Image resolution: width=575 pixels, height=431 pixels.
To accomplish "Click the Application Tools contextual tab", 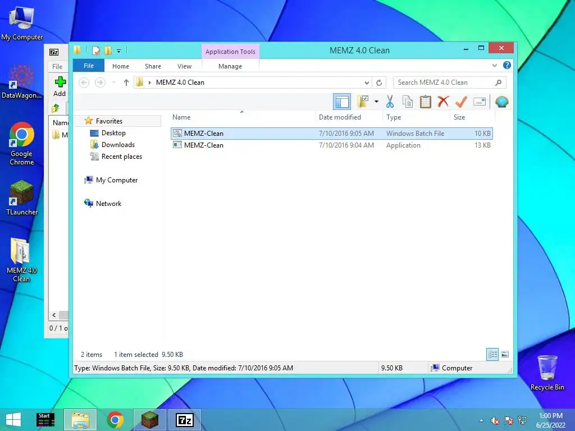I will pyautogui.click(x=230, y=52).
